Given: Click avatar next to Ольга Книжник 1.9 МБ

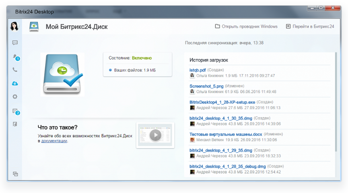Looking at the screenshot, I should coord(192,76).
